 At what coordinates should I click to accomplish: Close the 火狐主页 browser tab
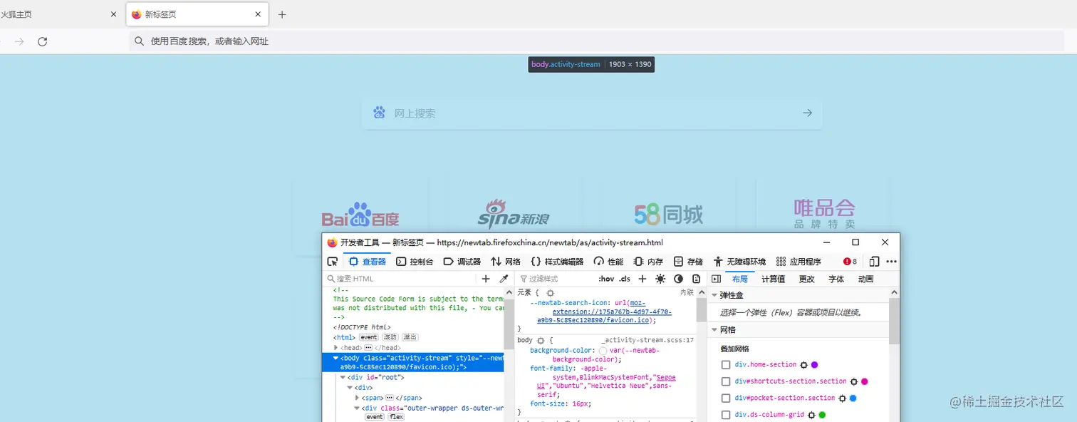click(113, 14)
